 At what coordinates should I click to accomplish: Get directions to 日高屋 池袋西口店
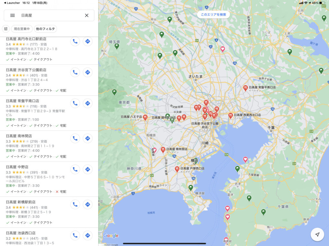tap(88, 235)
